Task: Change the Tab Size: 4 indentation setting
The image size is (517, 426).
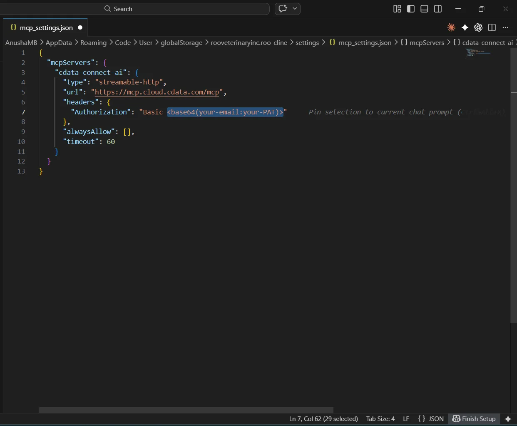Action: pyautogui.click(x=380, y=419)
